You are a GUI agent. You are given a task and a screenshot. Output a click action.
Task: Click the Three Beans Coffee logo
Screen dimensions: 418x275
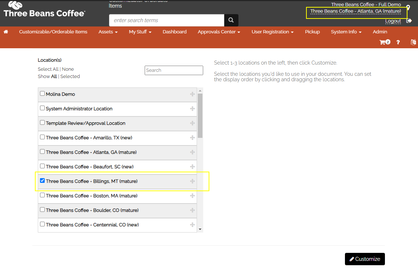click(44, 9)
